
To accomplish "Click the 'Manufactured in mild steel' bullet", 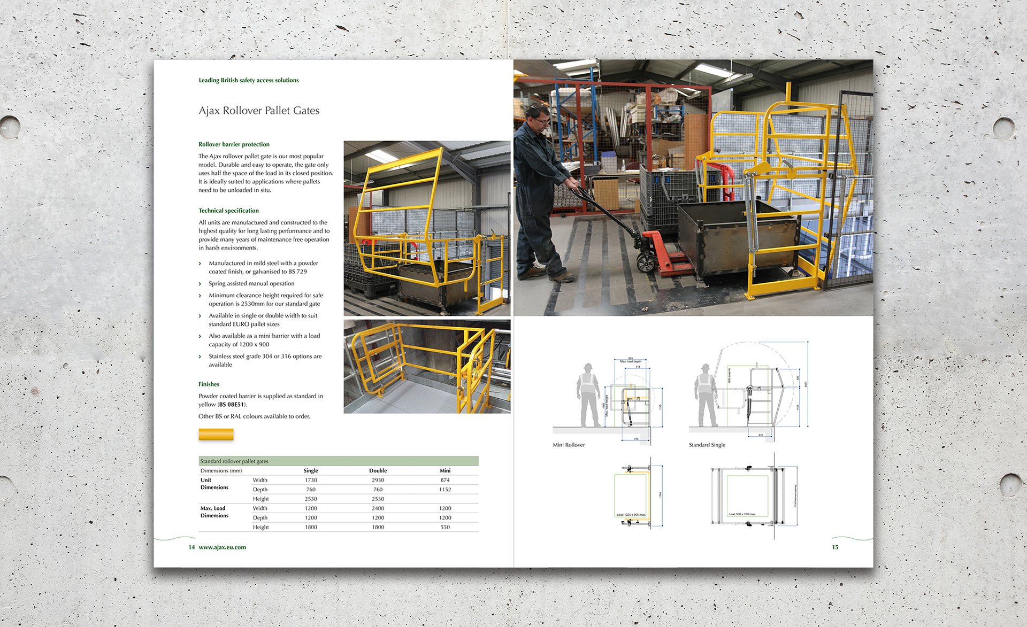I will [263, 267].
